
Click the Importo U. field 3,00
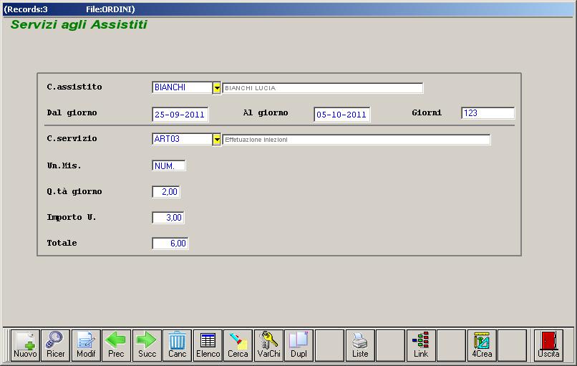(168, 218)
